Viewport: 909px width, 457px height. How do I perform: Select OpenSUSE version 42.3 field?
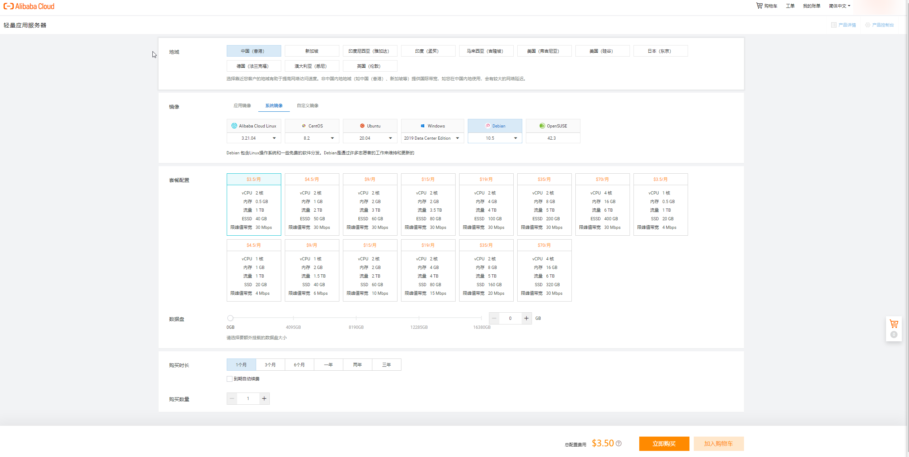click(553, 138)
